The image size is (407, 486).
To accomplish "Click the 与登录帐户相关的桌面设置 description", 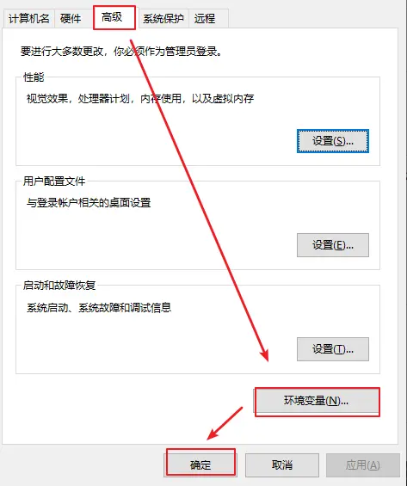I will point(89,203).
